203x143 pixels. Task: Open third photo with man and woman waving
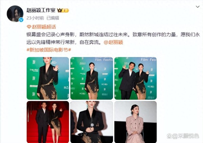click(x=135, y=78)
